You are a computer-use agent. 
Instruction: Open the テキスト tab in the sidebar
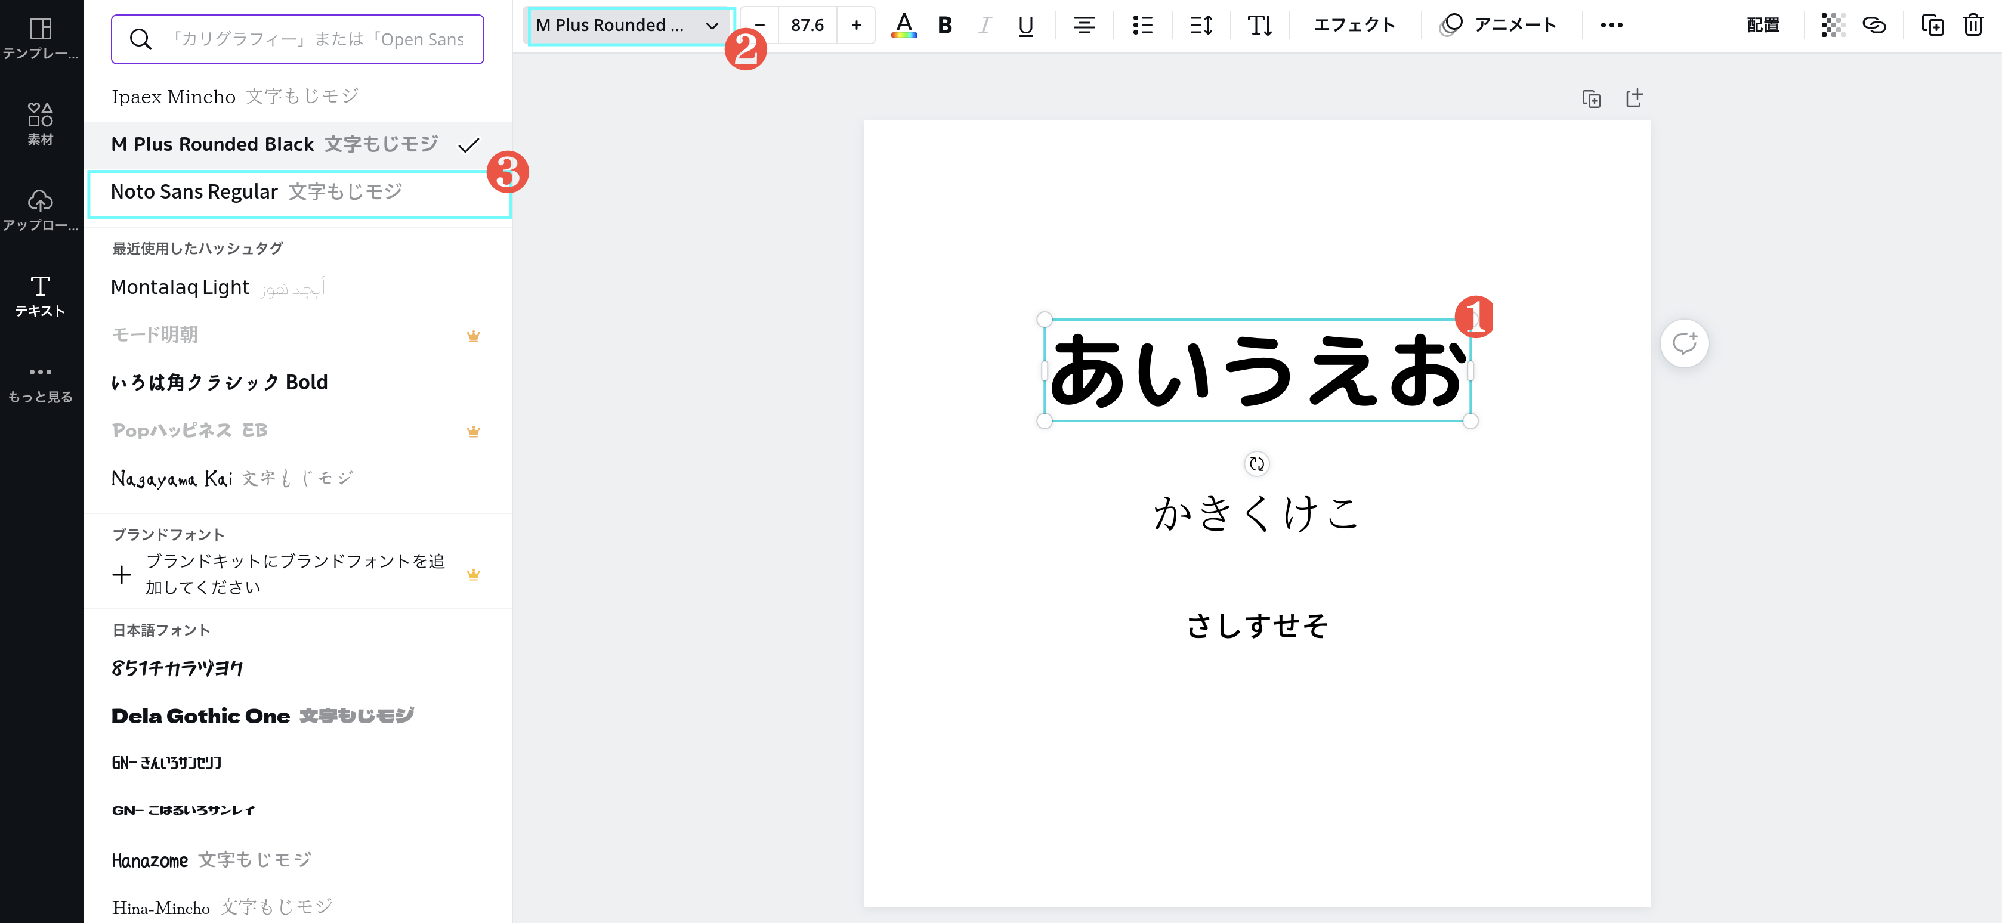41,296
